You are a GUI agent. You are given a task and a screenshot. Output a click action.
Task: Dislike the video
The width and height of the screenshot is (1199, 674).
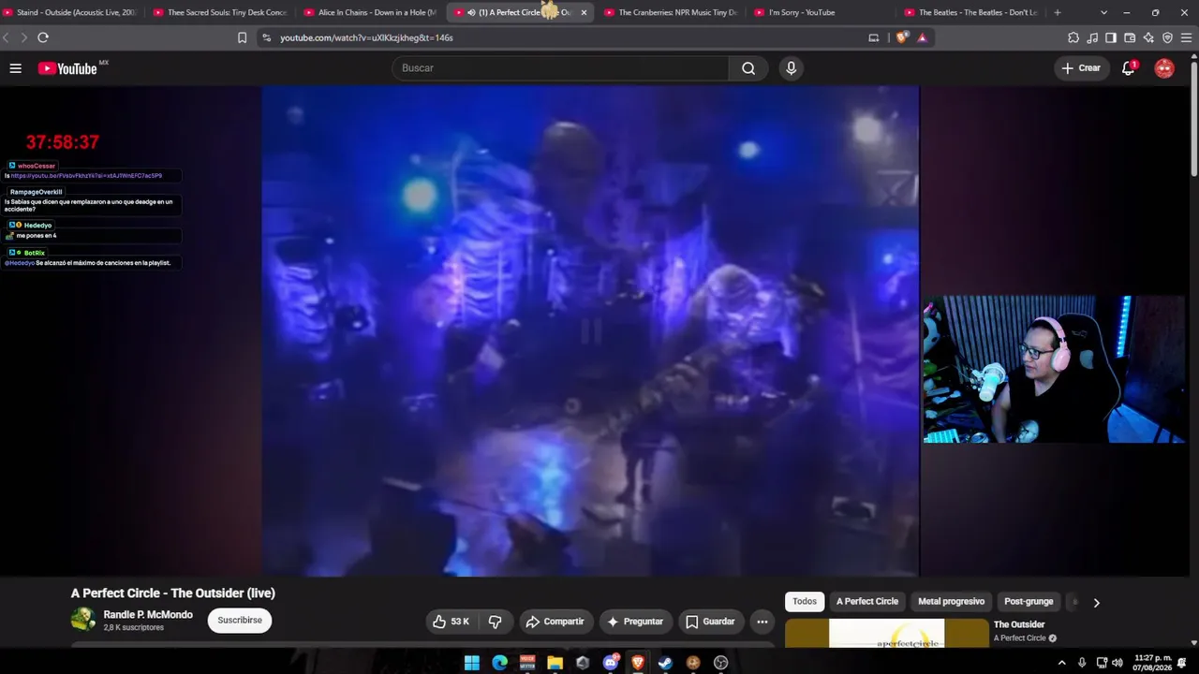[x=496, y=622]
